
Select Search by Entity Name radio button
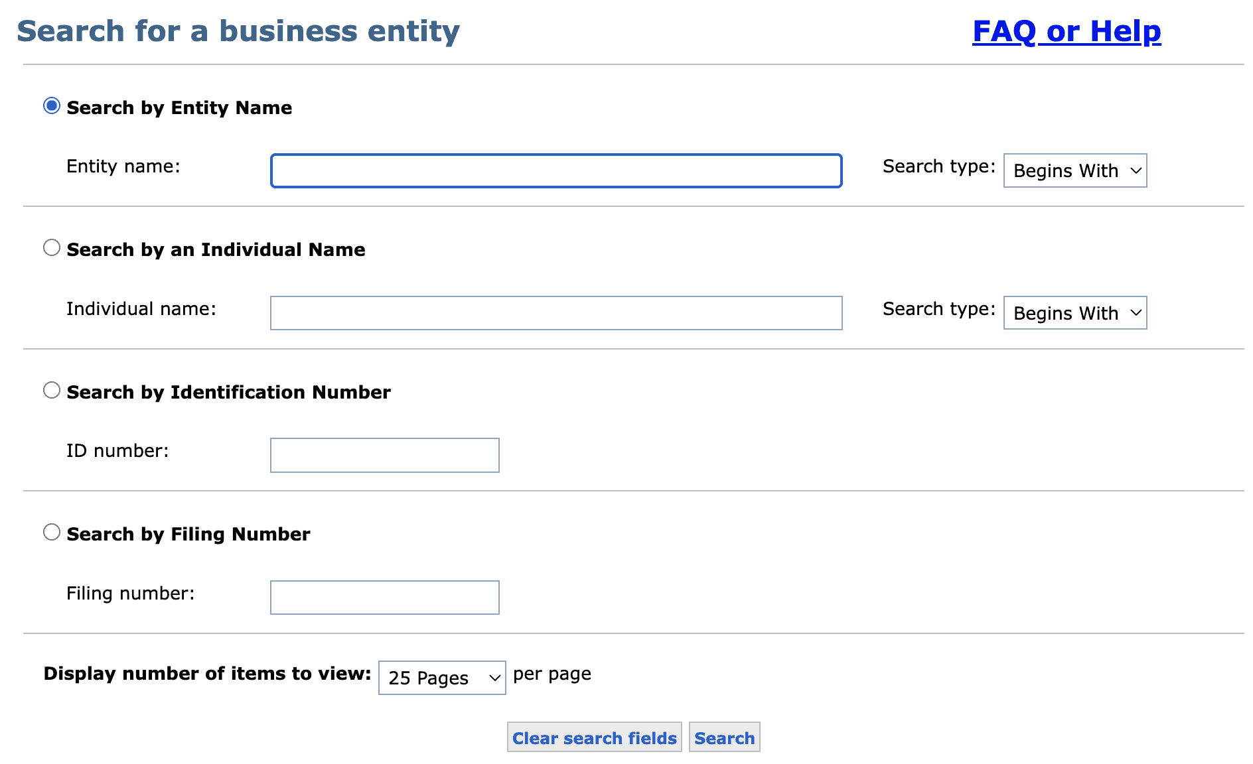click(52, 105)
